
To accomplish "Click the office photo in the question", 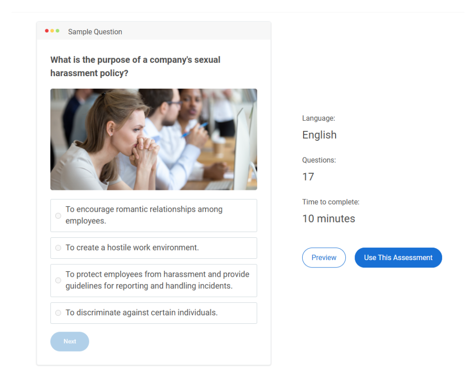I will click(153, 139).
